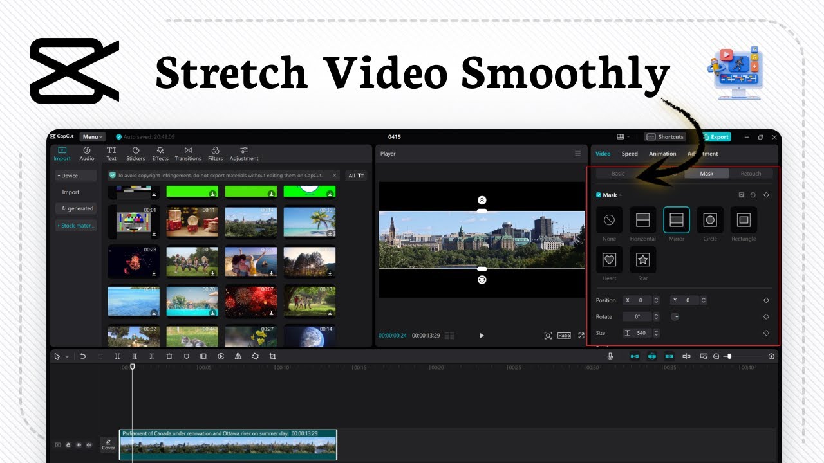Viewport: 824px width, 463px height.
Task: Open the Stickers panel
Action: click(x=135, y=154)
